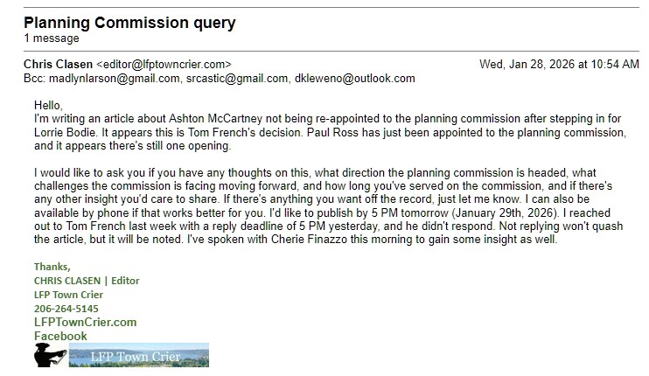Open the LFPTownCrier.com link
This screenshot has width=649, height=376.
85,322
